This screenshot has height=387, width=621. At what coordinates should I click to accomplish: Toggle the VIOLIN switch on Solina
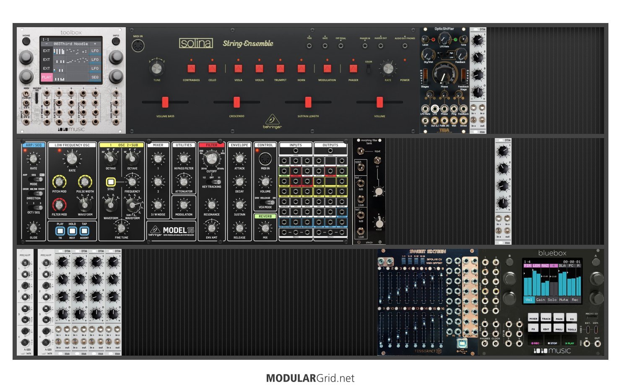coord(260,68)
